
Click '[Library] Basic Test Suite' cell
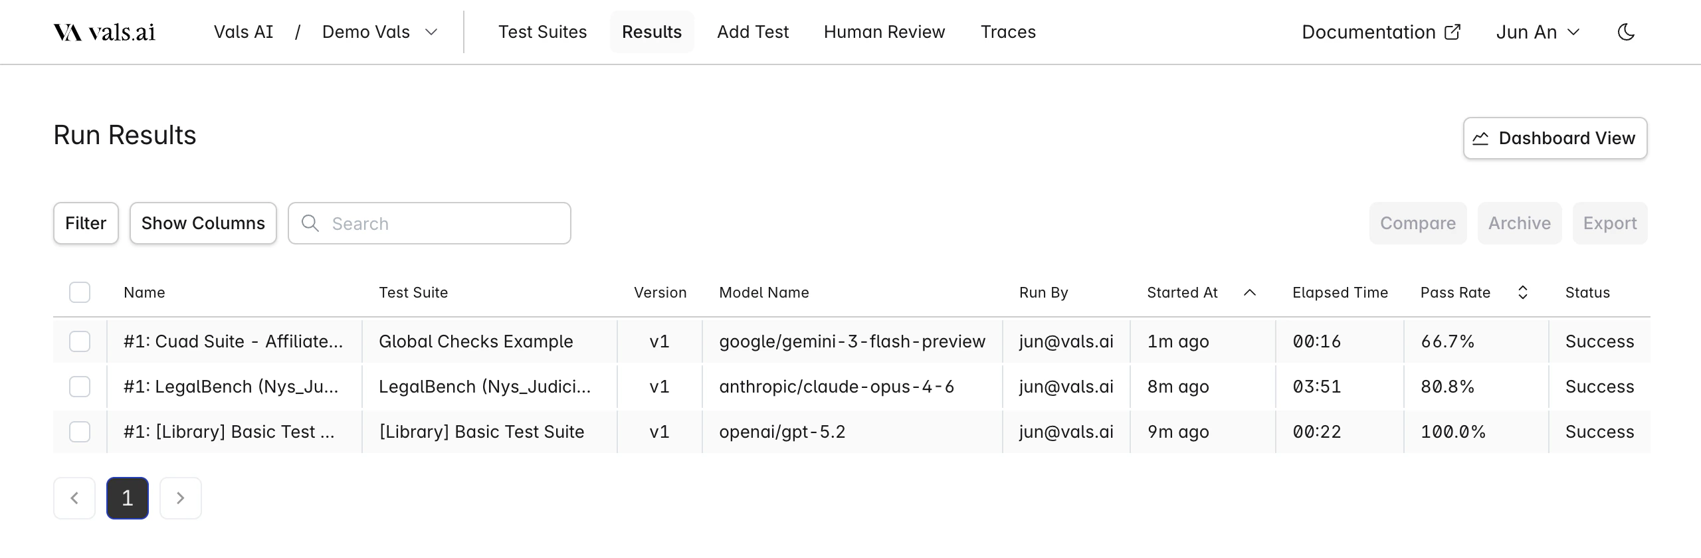tap(482, 432)
